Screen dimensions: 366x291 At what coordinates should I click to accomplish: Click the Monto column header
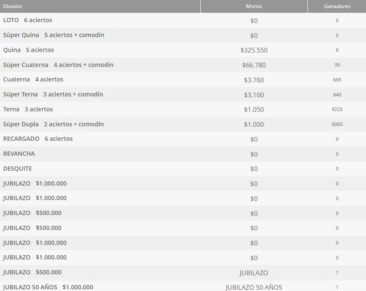(254, 6)
